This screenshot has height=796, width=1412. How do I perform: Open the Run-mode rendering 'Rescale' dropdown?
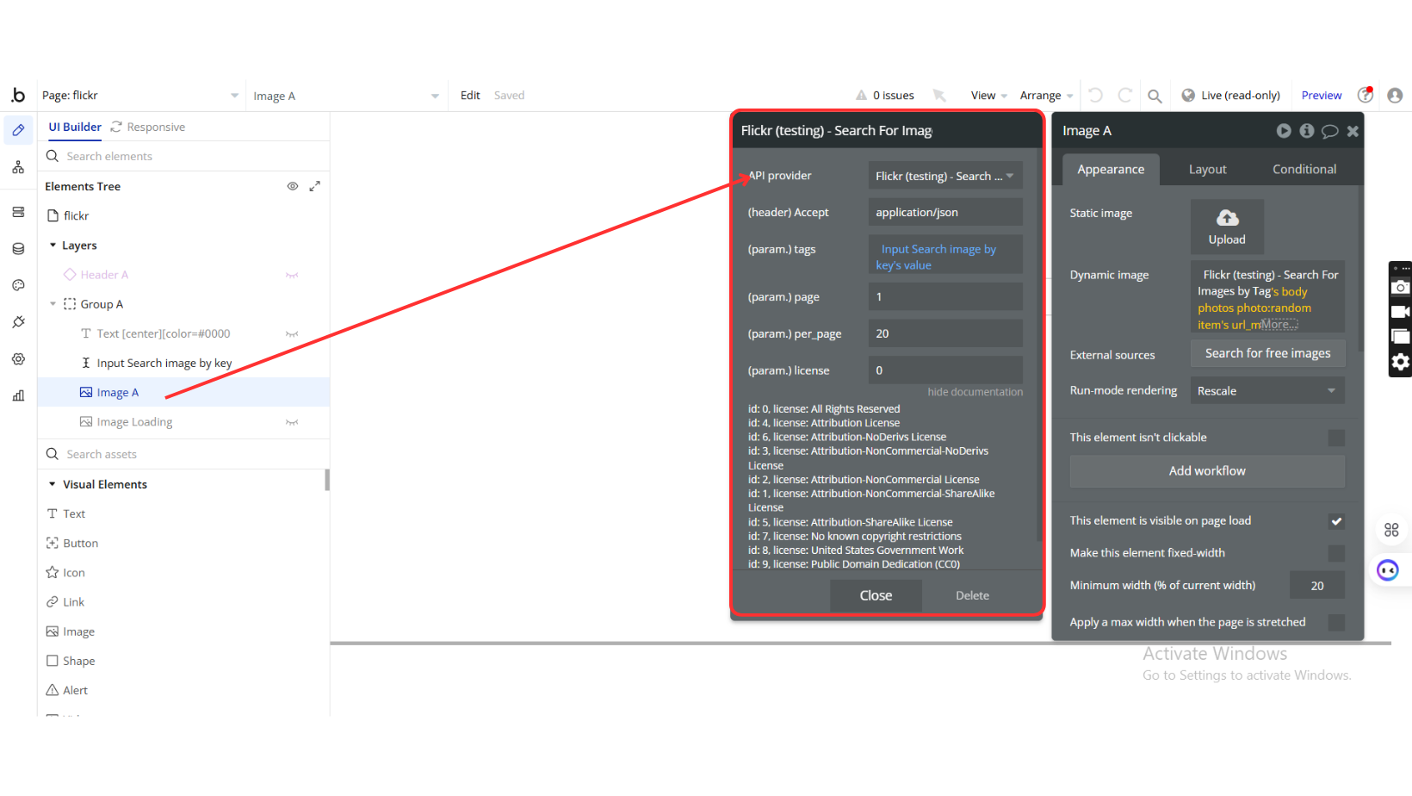[x=1267, y=391]
